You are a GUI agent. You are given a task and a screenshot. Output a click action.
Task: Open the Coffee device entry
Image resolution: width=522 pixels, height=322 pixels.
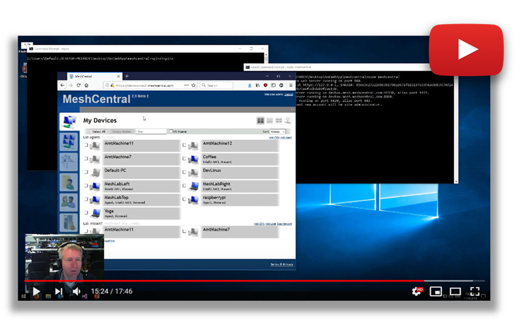tap(240, 159)
